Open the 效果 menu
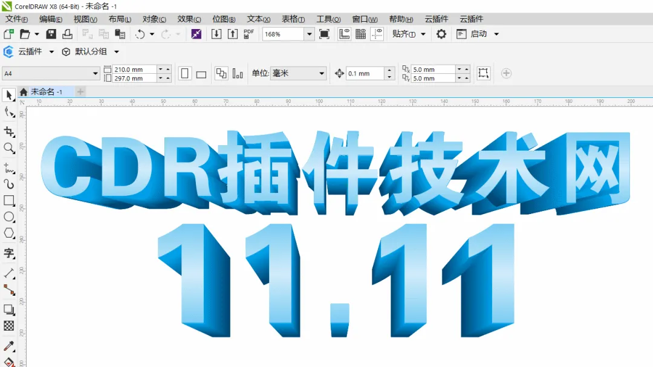The height and width of the screenshot is (367, 653). (189, 19)
